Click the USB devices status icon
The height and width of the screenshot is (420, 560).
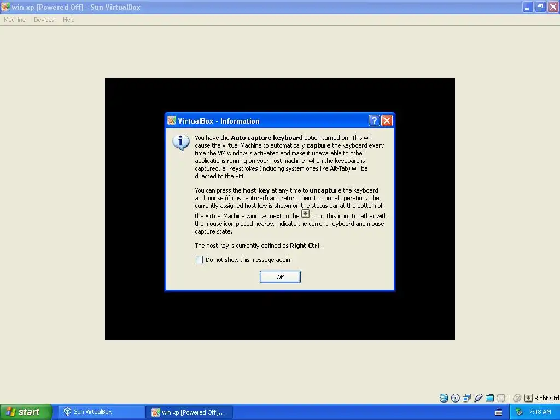tap(478, 398)
